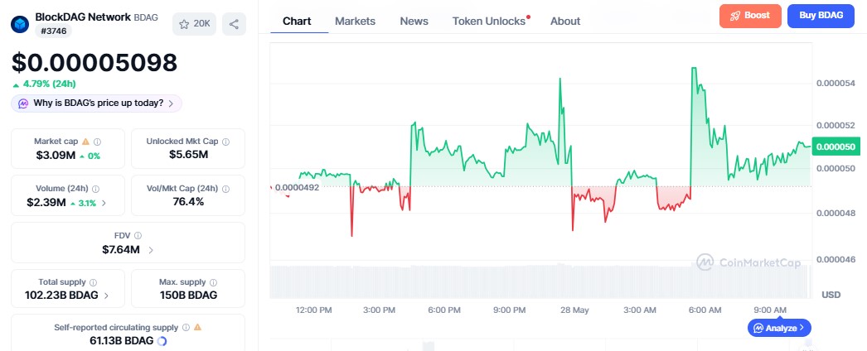Open the Token Unlocks tab
This screenshot has width=867, height=351.
489,21
